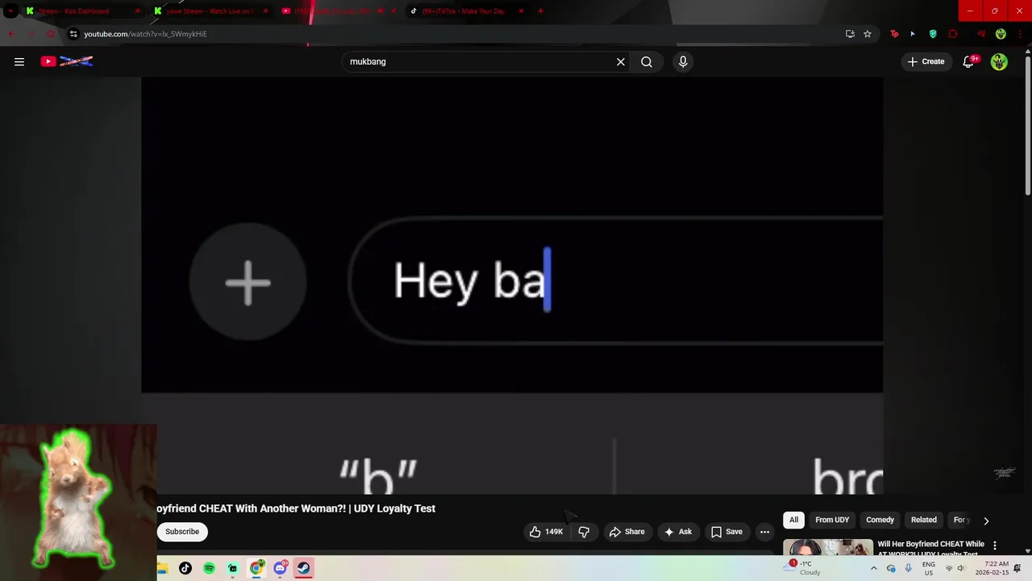The width and height of the screenshot is (1032, 581).
Task: Open the teal shield extension
Action: tap(933, 34)
